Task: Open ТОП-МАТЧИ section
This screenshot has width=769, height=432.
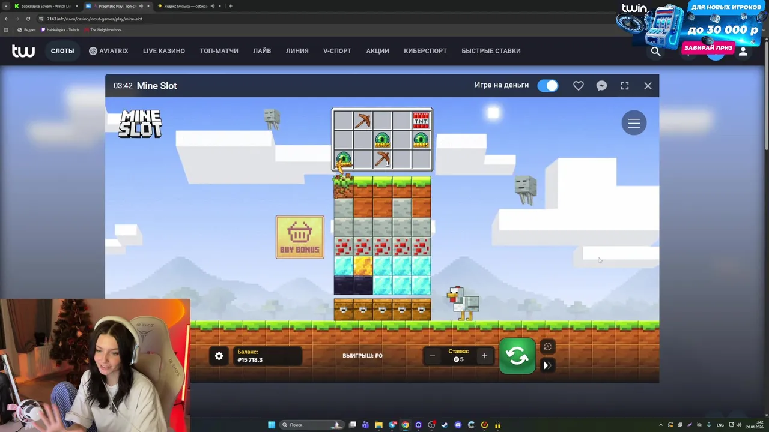Action: click(219, 51)
